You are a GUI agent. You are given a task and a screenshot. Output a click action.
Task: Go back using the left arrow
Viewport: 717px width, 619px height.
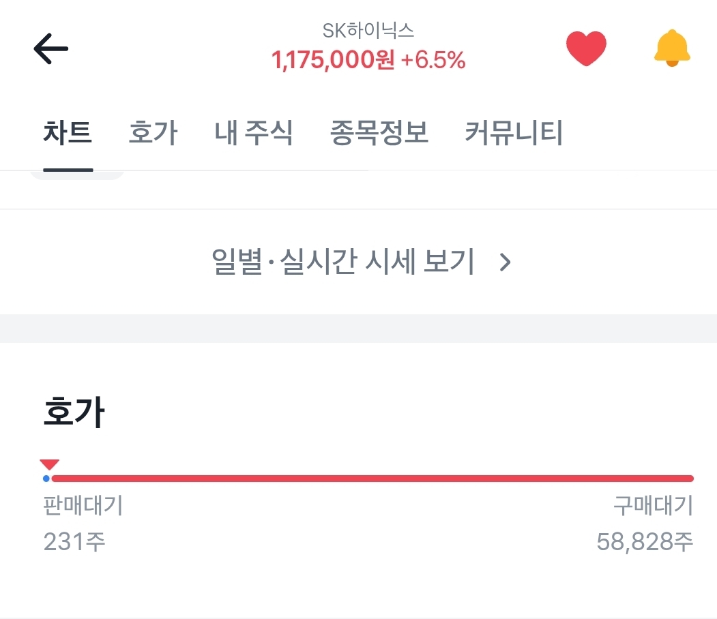coord(51,49)
